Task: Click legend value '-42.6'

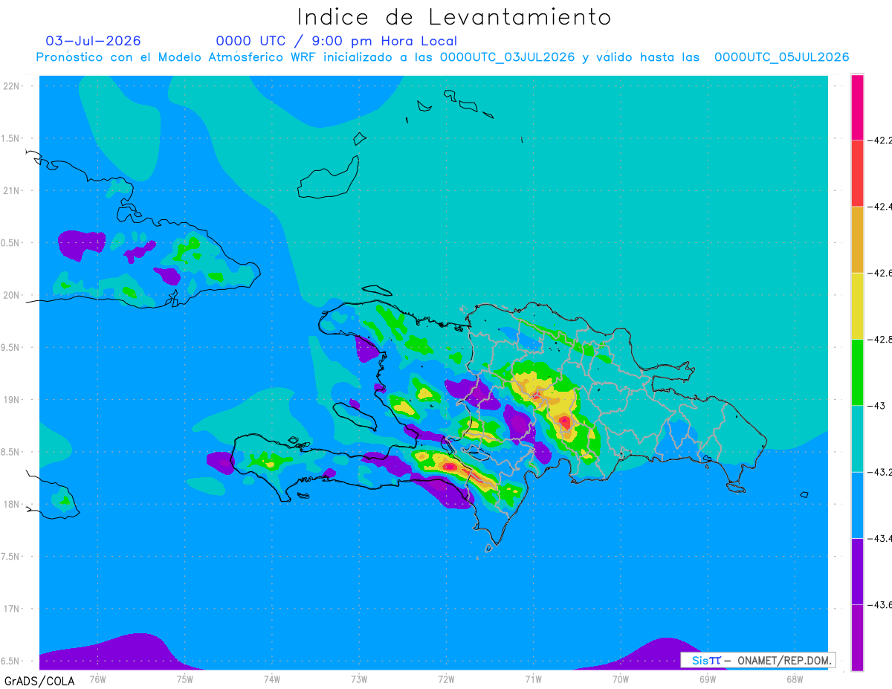Action: click(x=880, y=273)
